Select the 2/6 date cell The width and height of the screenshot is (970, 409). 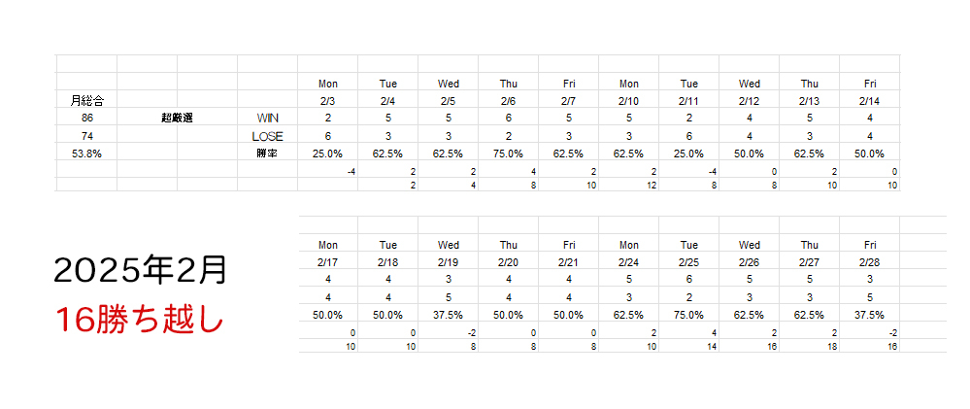(508, 100)
